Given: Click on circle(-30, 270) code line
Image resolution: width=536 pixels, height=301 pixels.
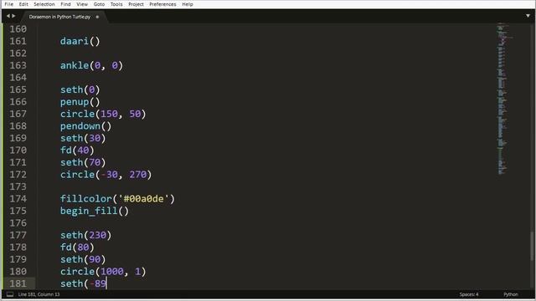Looking at the screenshot, I should (106, 175).
